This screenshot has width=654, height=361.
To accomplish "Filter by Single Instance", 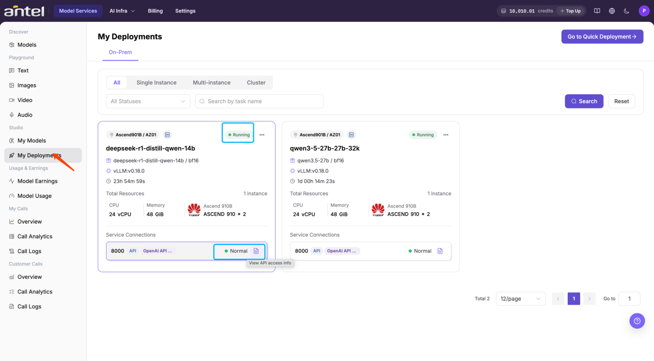I will coord(156,83).
